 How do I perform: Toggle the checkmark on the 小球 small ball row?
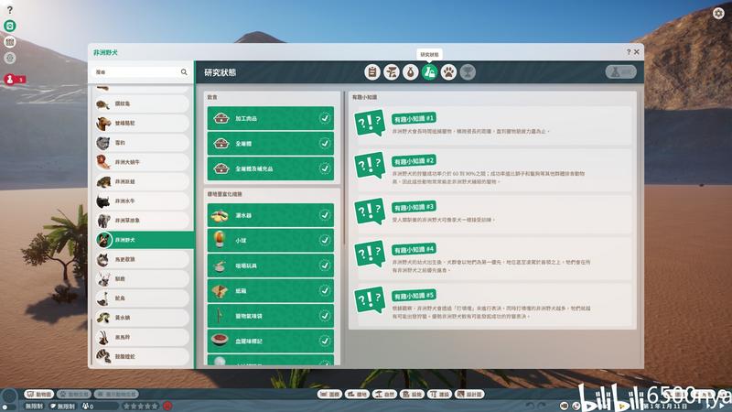[x=325, y=240]
